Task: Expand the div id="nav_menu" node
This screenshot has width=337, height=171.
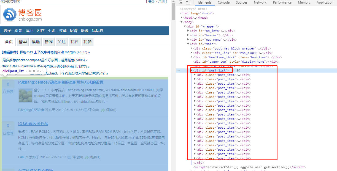Action: tap(188, 40)
